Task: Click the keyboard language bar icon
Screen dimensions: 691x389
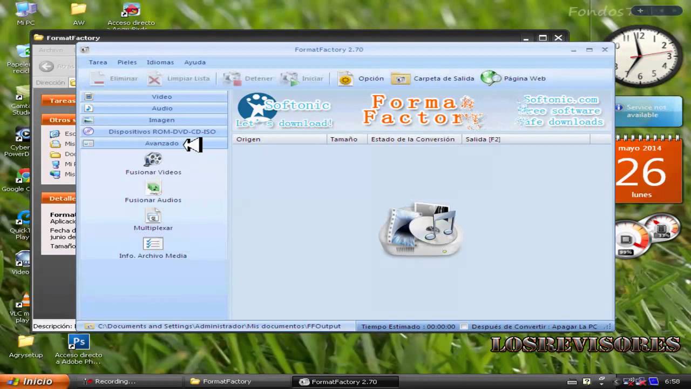Action: (572, 381)
